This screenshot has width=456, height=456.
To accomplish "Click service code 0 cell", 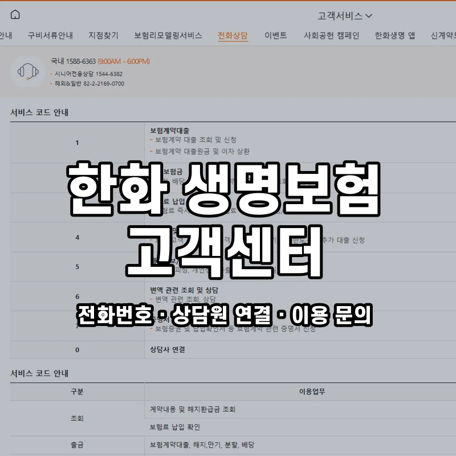I will tap(77, 349).
